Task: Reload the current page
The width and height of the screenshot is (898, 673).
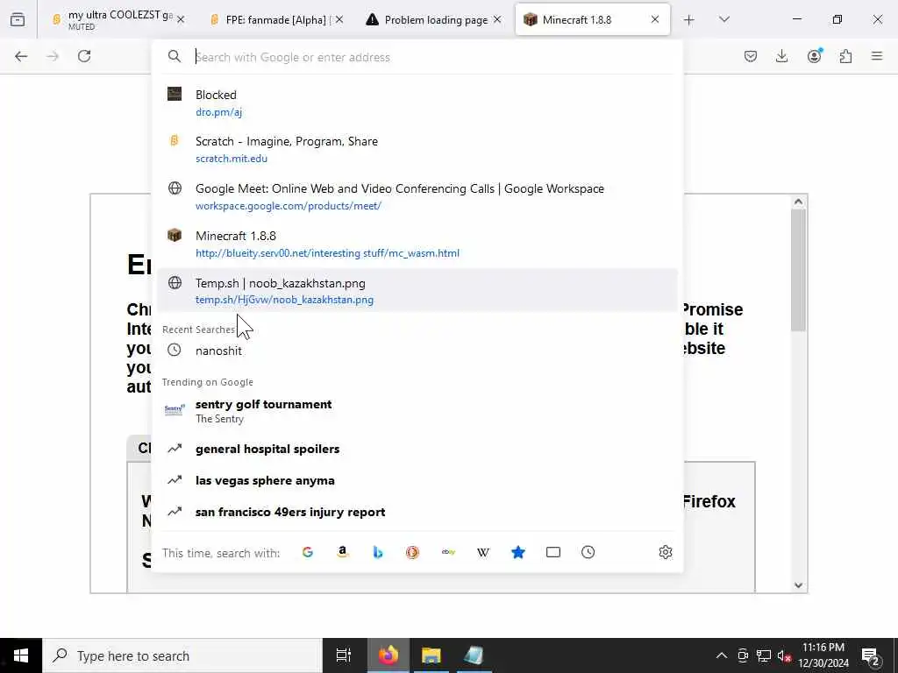Action: [x=84, y=56]
